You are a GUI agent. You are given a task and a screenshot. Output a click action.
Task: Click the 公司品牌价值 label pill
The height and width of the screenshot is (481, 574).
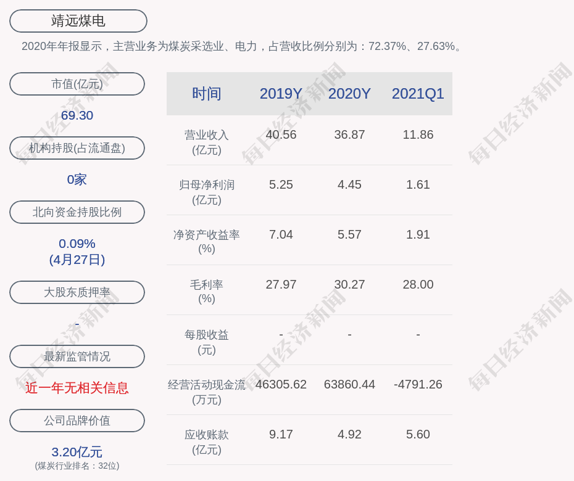tap(77, 421)
